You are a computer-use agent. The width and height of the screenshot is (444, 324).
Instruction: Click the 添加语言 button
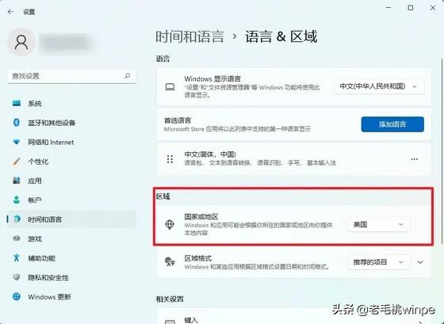pyautogui.click(x=392, y=124)
